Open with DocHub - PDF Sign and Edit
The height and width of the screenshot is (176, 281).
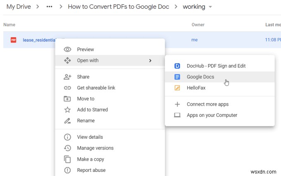[220, 66]
